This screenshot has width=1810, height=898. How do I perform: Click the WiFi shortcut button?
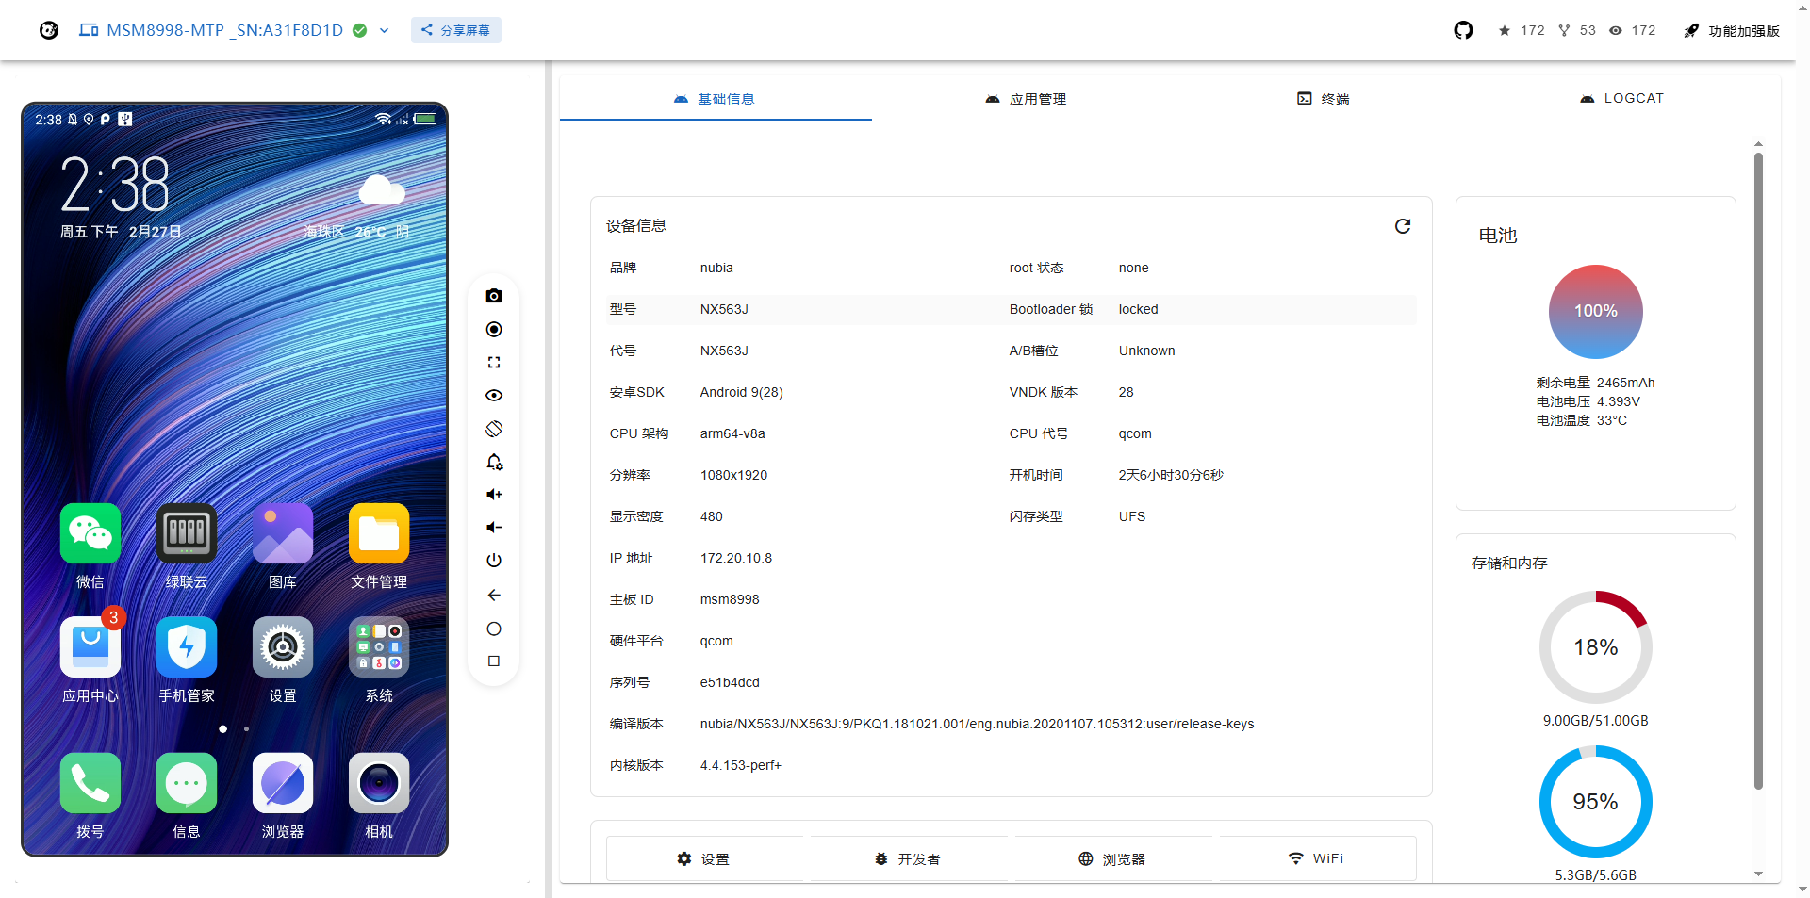coord(1316,858)
